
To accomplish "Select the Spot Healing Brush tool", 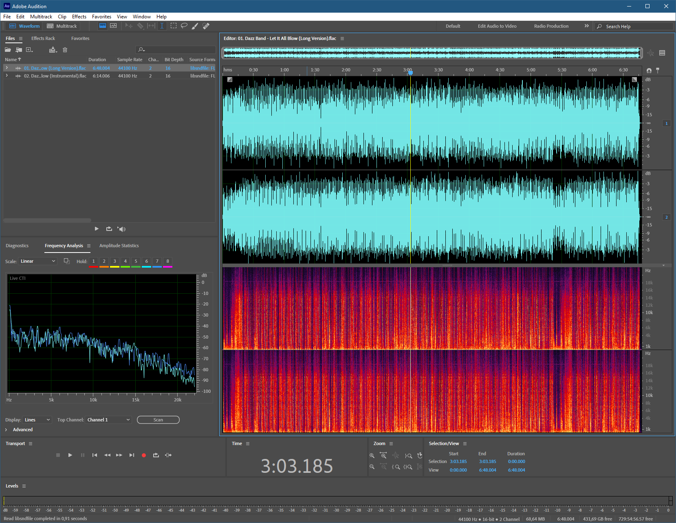I will tap(206, 26).
